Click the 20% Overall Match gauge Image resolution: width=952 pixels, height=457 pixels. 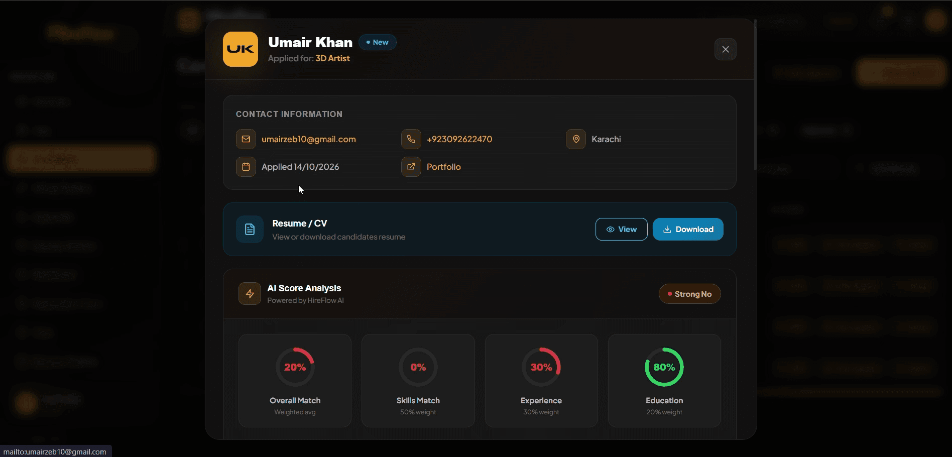(295, 367)
